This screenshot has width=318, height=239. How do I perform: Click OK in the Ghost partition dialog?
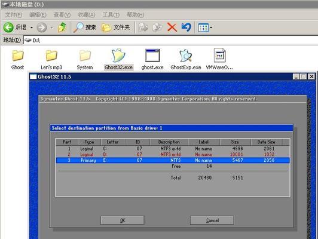coord(123,220)
